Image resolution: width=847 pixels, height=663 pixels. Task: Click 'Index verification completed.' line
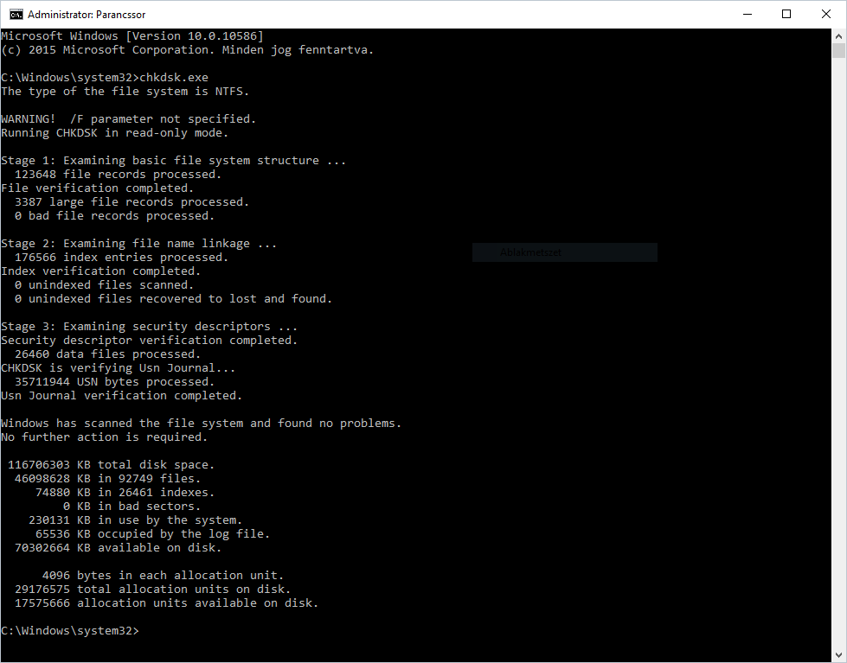(101, 271)
